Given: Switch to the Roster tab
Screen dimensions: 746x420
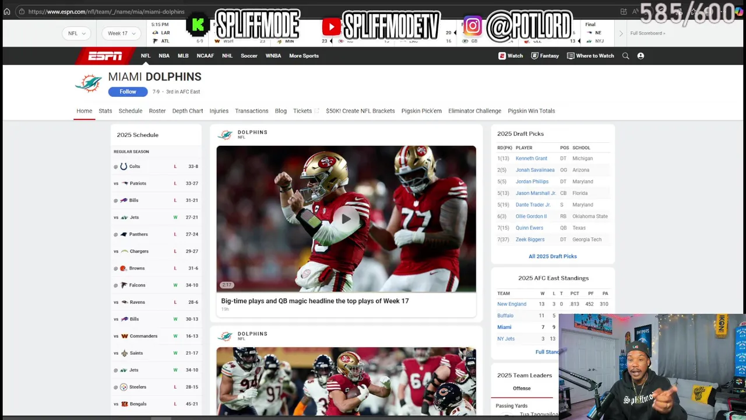Looking at the screenshot, I should (157, 111).
